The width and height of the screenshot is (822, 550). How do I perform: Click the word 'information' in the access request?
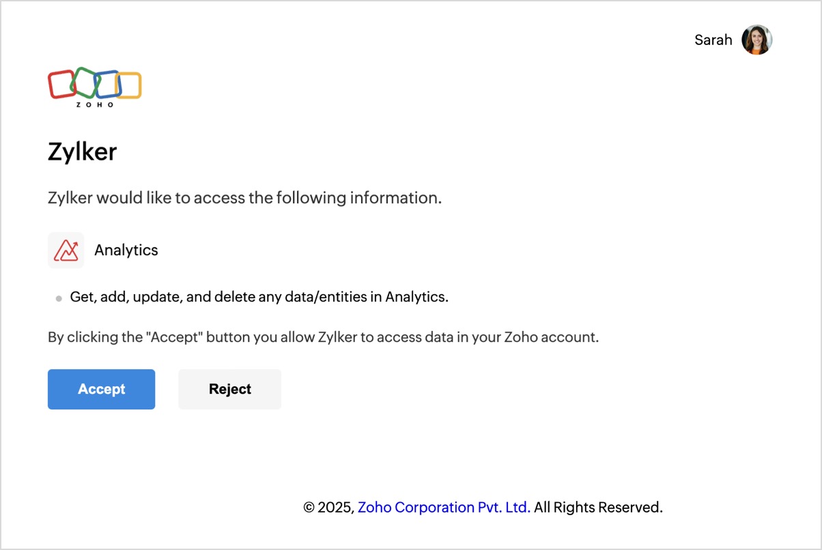[x=393, y=198]
